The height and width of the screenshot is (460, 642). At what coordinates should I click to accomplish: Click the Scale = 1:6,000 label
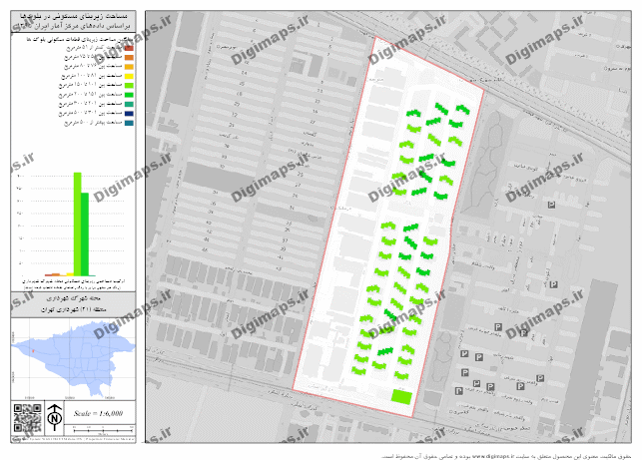[98, 412]
